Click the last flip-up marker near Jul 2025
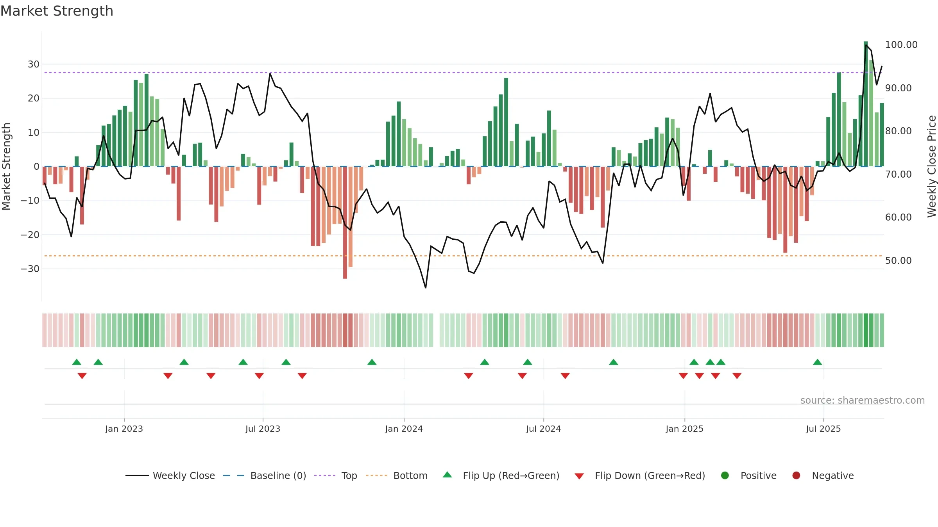Image resolution: width=938 pixels, height=527 pixels. (x=818, y=362)
